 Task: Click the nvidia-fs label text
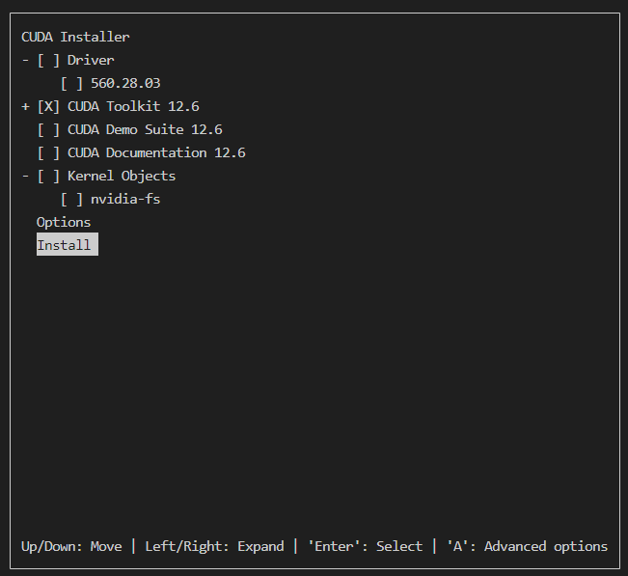click(125, 200)
